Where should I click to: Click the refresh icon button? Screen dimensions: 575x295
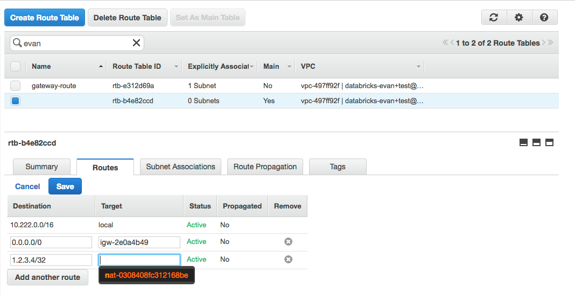(494, 17)
